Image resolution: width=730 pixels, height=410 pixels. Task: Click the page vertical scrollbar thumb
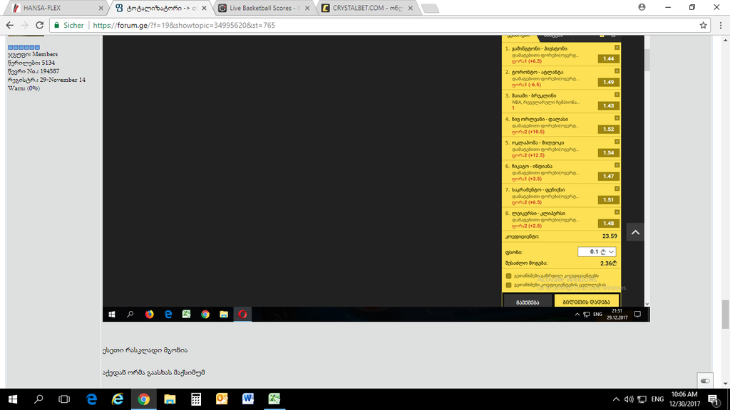coord(725,314)
